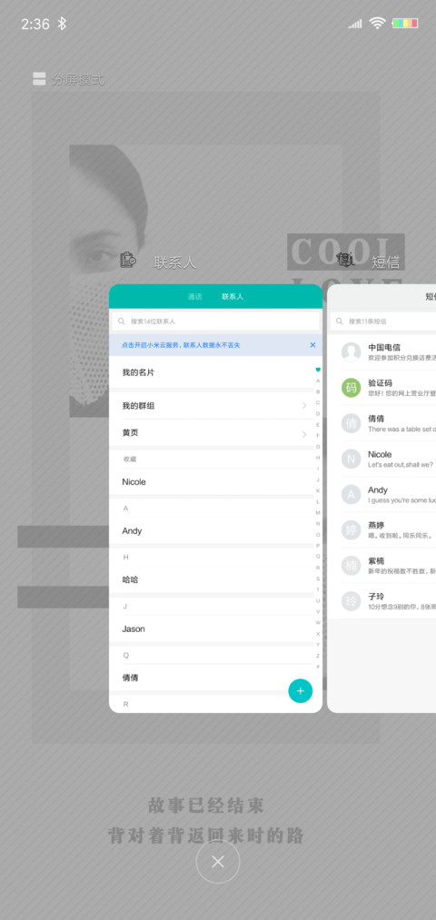
Task: Tap the battery indicator
Action: (x=405, y=24)
